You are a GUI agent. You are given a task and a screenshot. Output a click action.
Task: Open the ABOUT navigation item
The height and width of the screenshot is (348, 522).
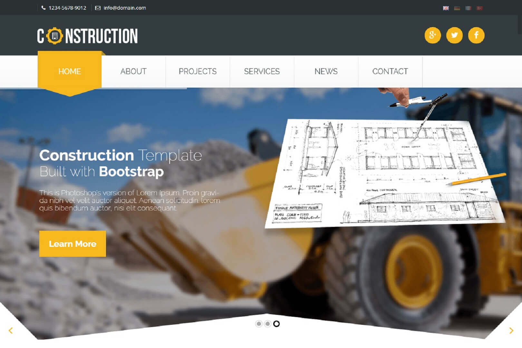point(133,72)
